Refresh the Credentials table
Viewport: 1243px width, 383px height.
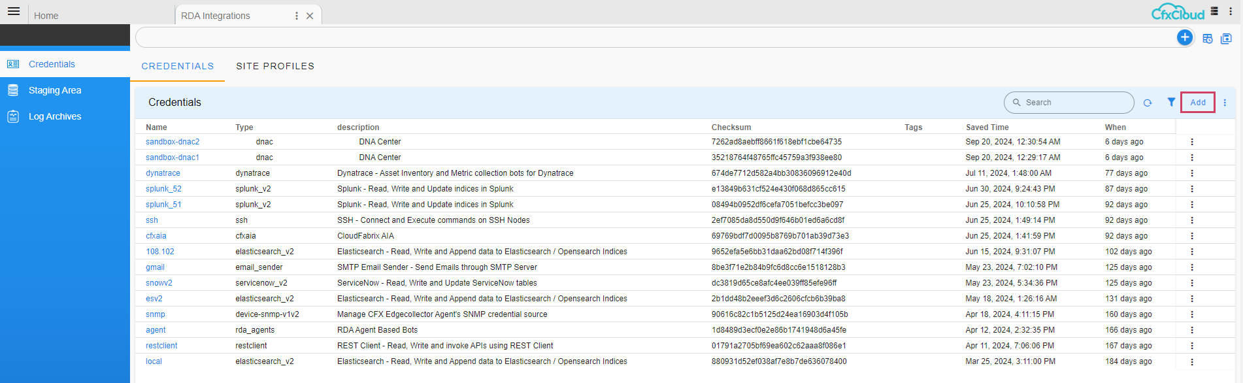click(x=1148, y=103)
